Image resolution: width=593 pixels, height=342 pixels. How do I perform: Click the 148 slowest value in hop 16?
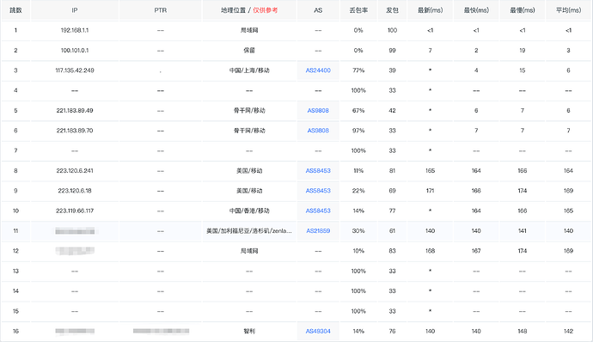523,331
